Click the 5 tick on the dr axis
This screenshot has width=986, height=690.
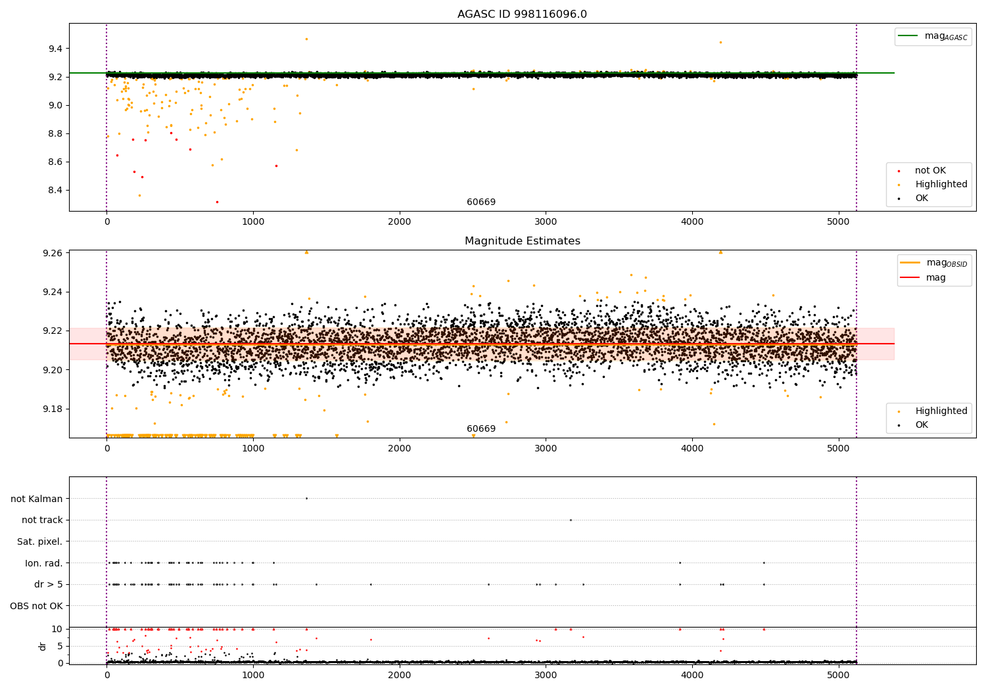60,646
